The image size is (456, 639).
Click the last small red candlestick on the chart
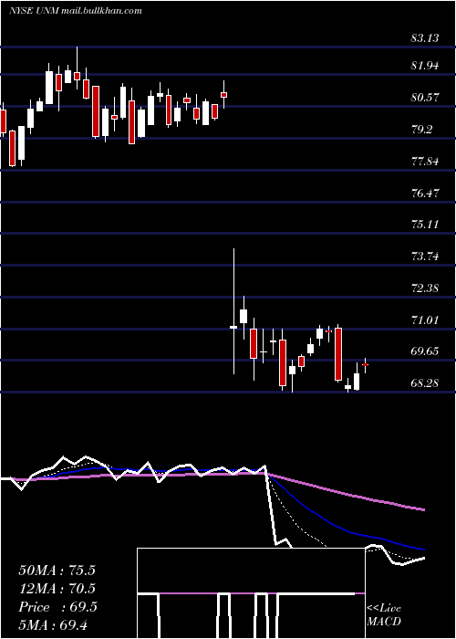tap(365, 365)
